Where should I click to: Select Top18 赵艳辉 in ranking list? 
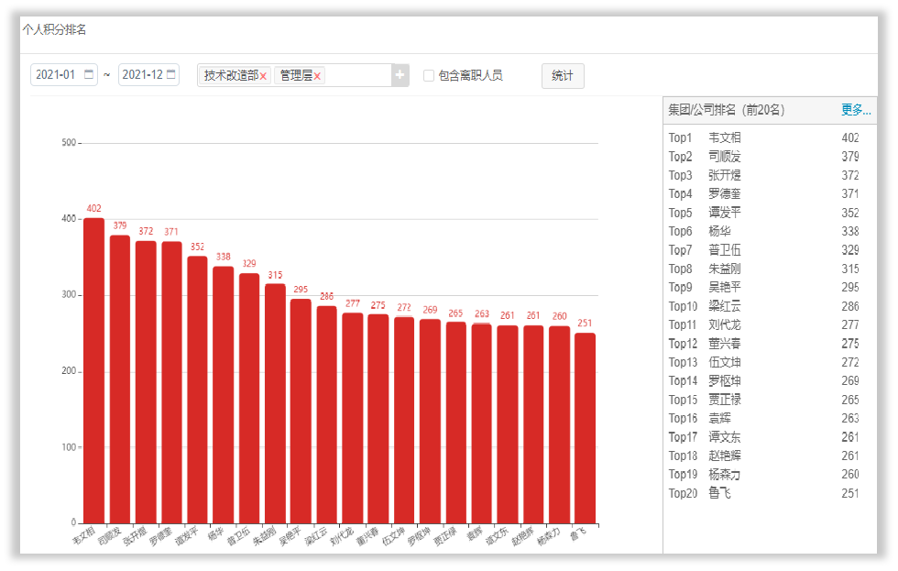click(x=764, y=456)
